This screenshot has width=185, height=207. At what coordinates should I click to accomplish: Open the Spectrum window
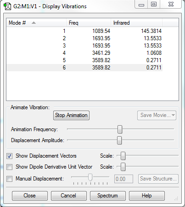(x=108, y=196)
